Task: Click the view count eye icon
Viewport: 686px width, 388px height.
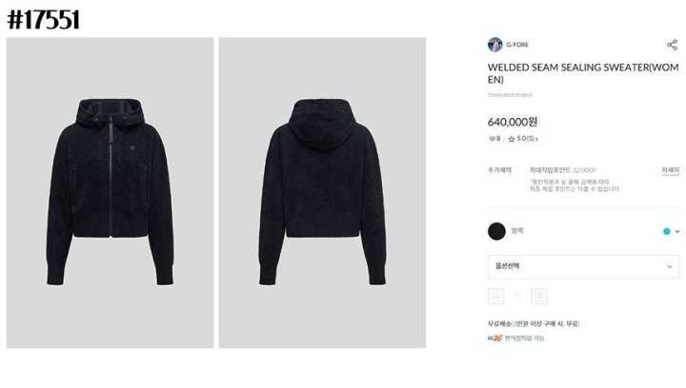Action: pyautogui.click(x=492, y=139)
